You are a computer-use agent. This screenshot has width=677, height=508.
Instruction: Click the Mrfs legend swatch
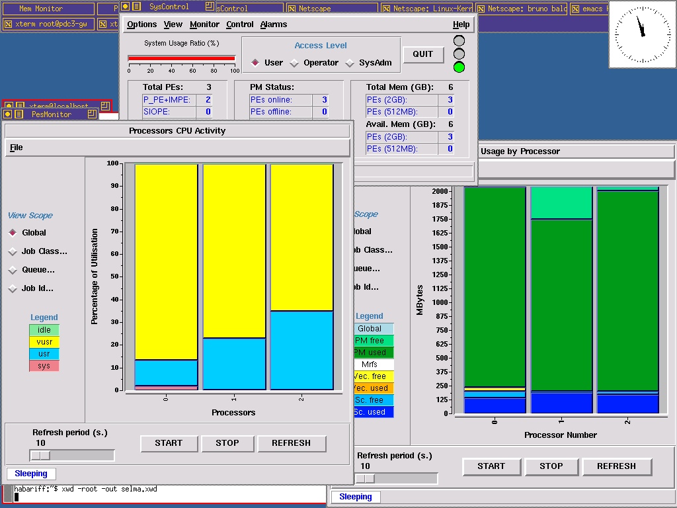point(374,364)
